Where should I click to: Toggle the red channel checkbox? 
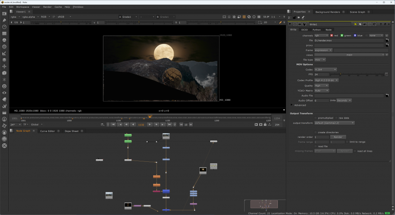[x=331, y=36]
